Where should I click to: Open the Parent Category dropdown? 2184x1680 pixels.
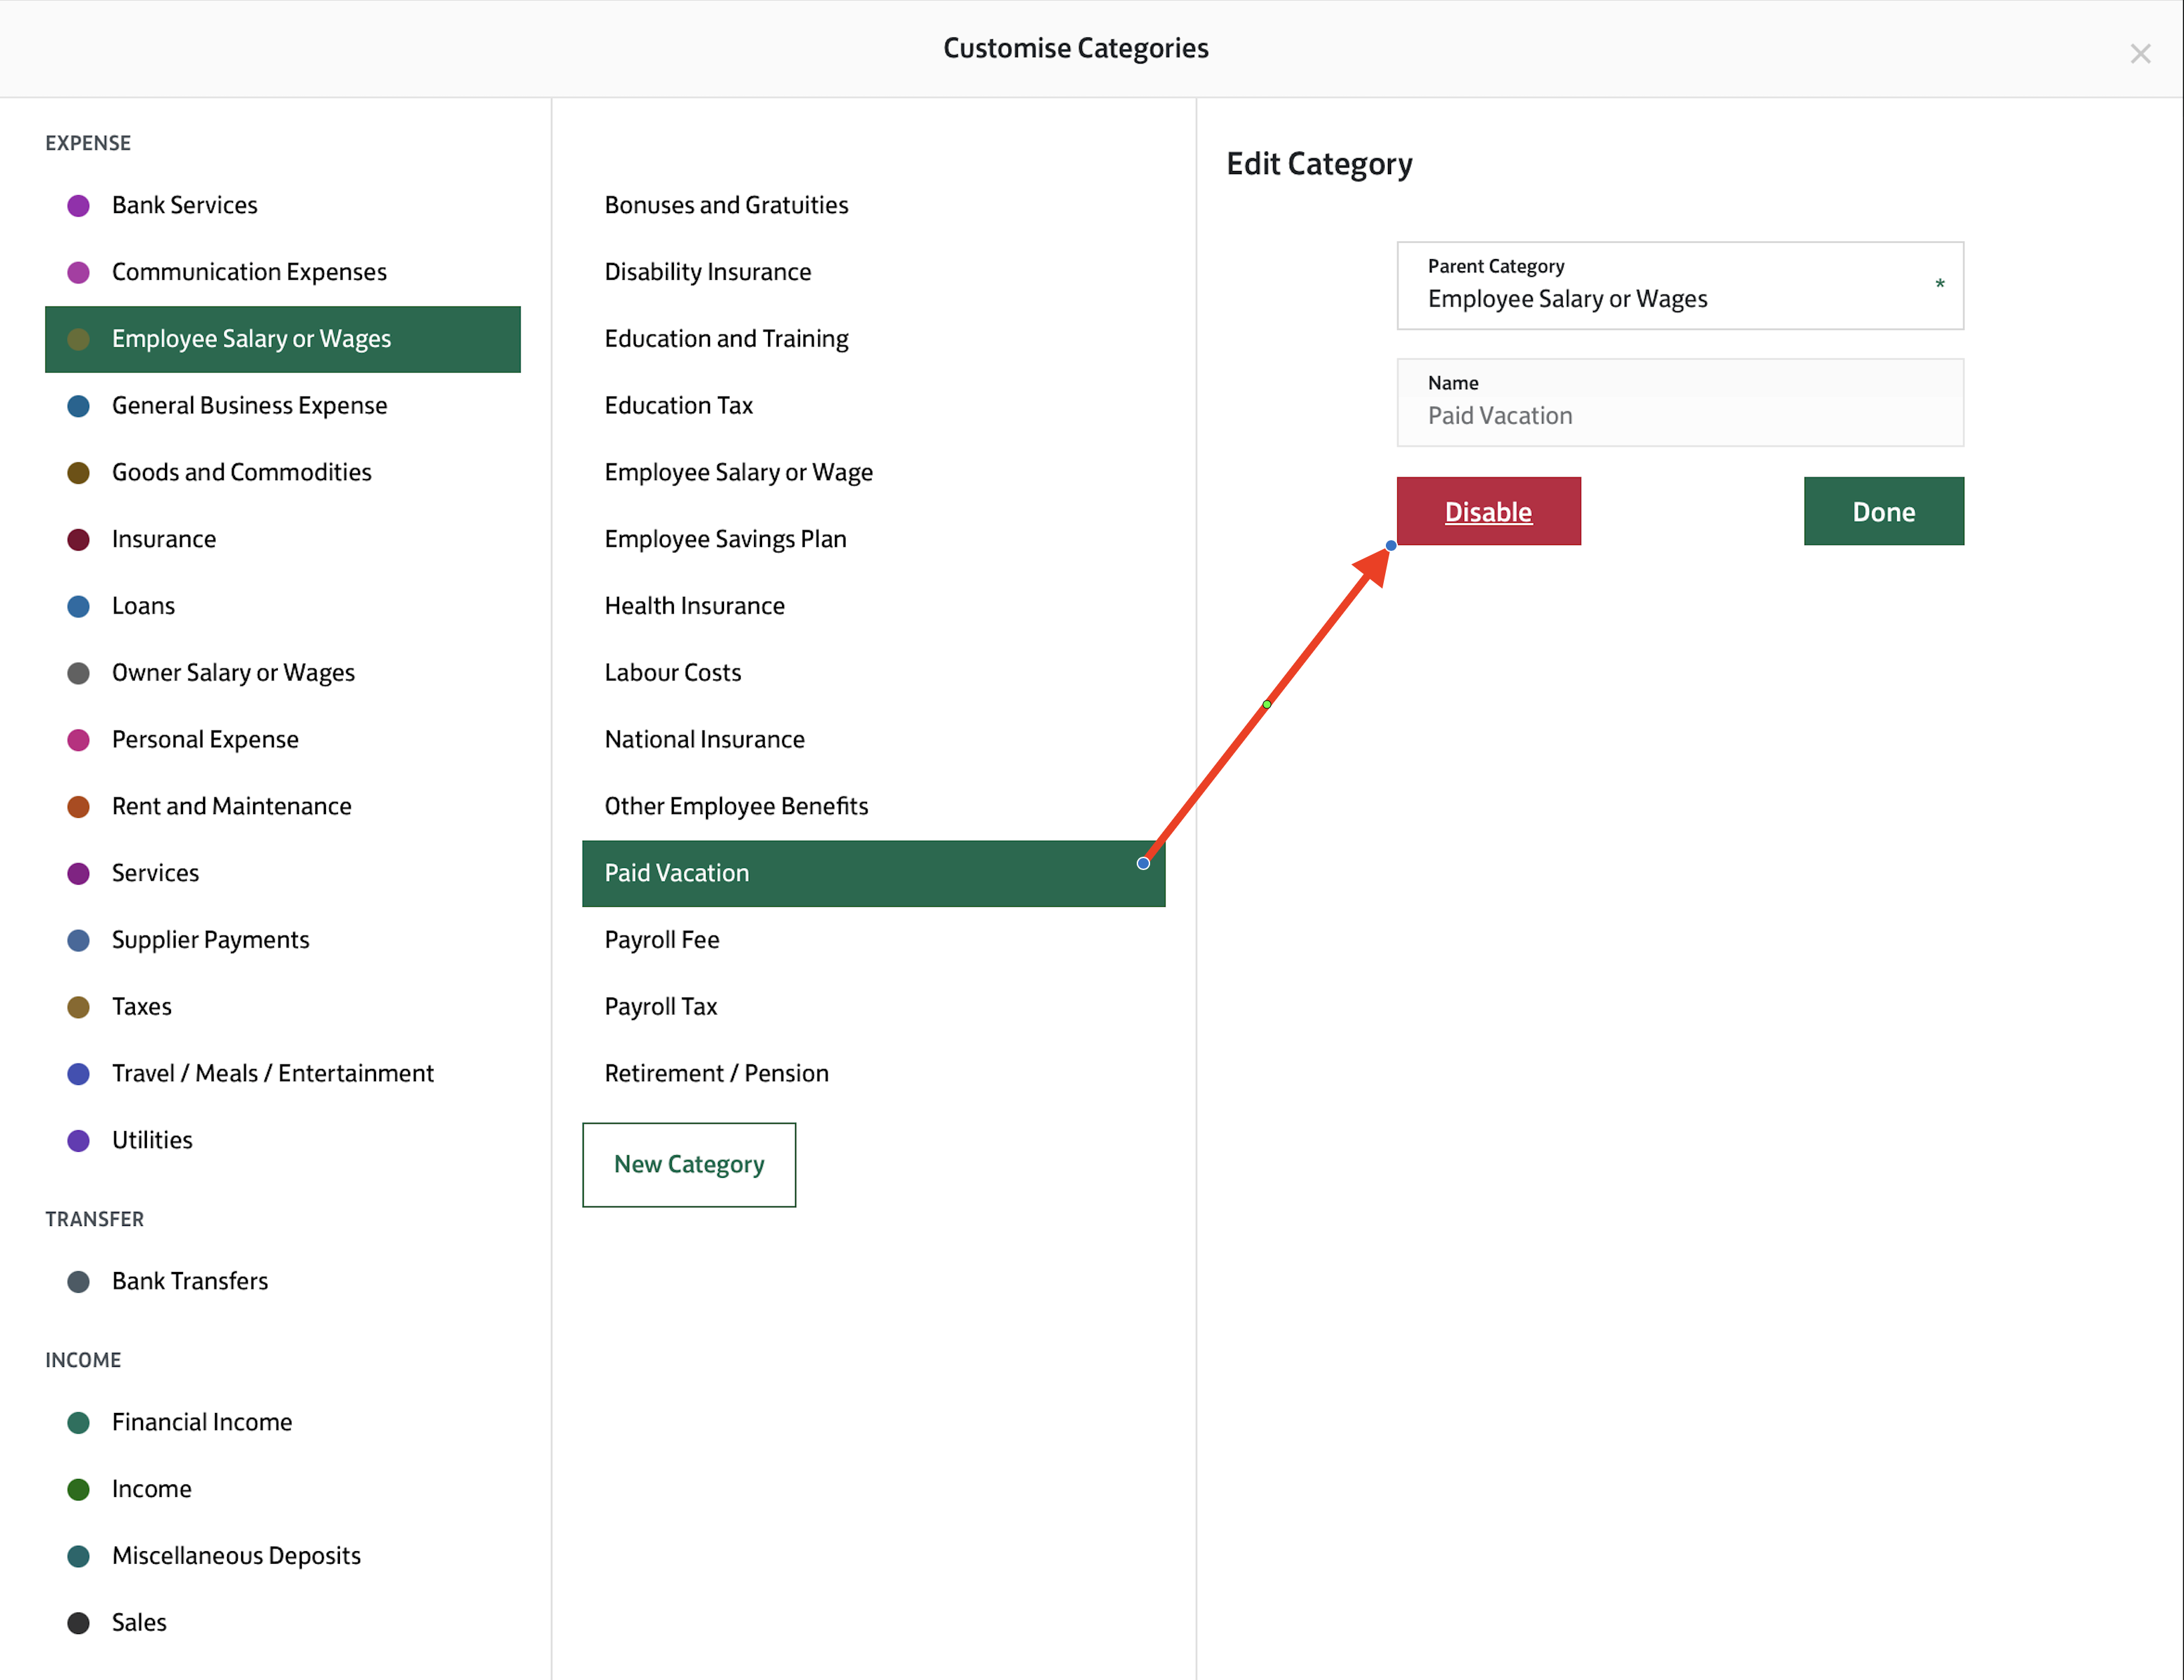pos(1680,286)
